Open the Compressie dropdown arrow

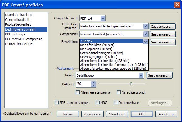click(146, 34)
